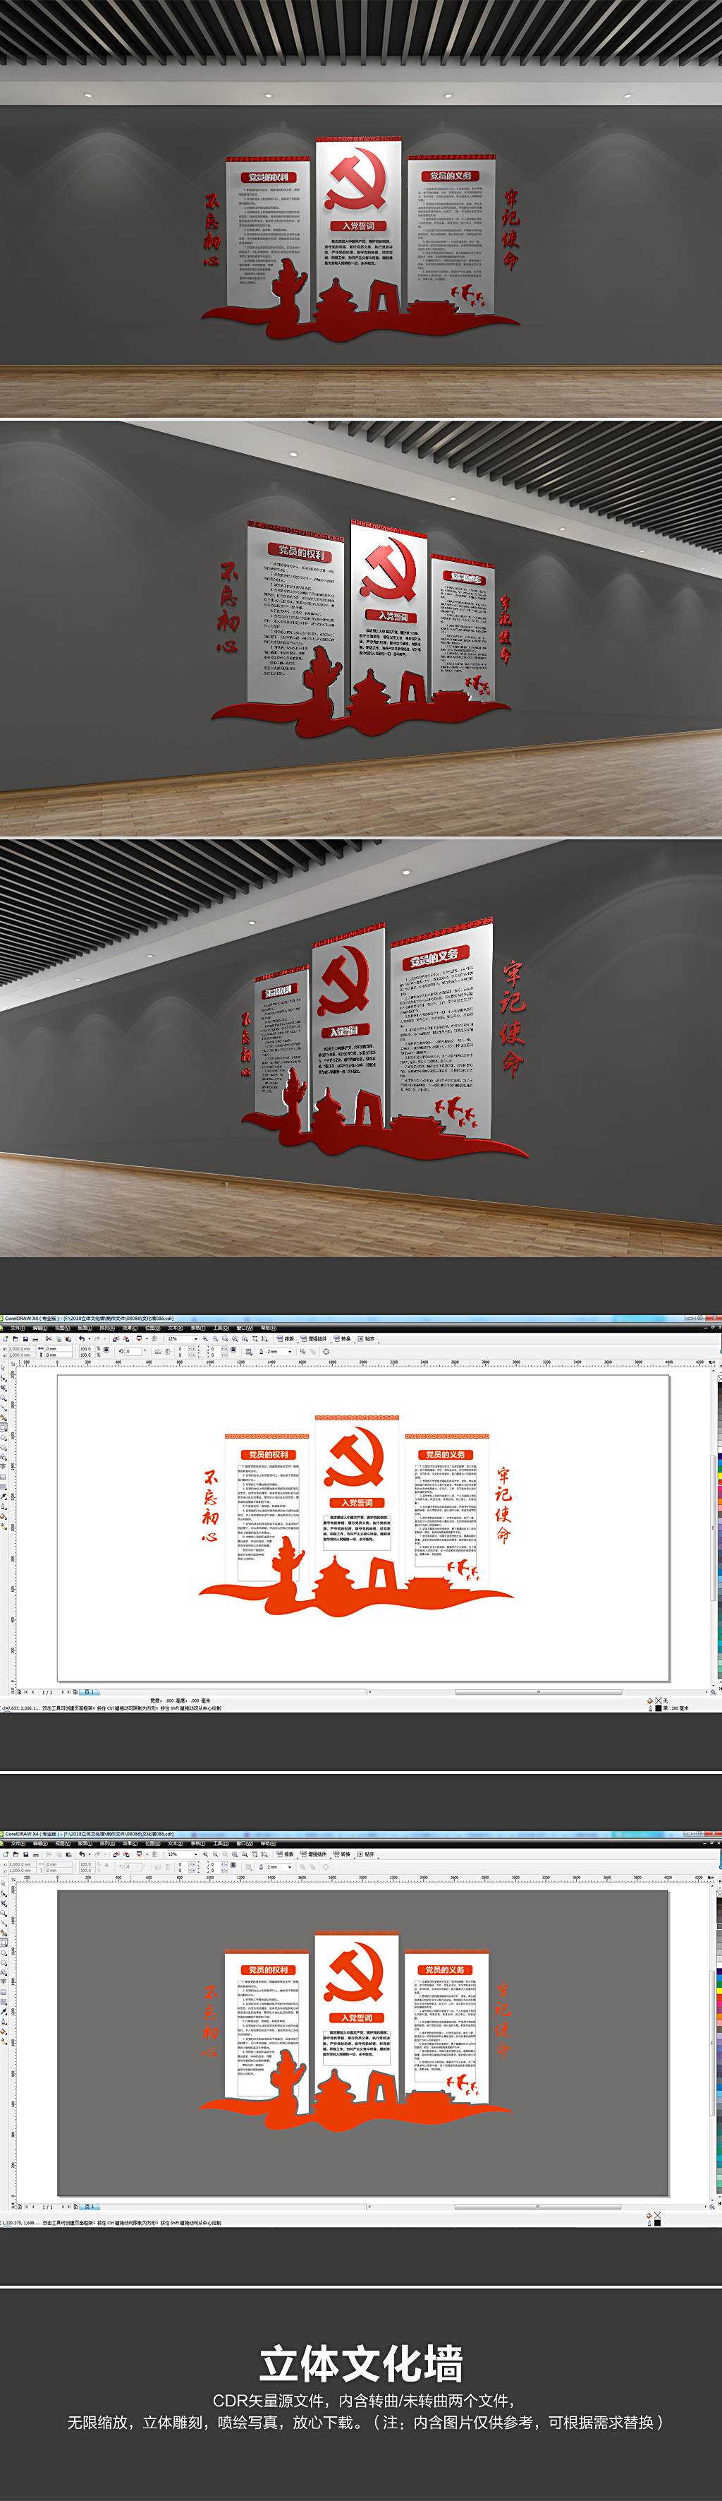Screen dimensions: 722x2501
Task: Click Print icon in gray-page CorelDRAW window
Action: click(x=36, y=1854)
